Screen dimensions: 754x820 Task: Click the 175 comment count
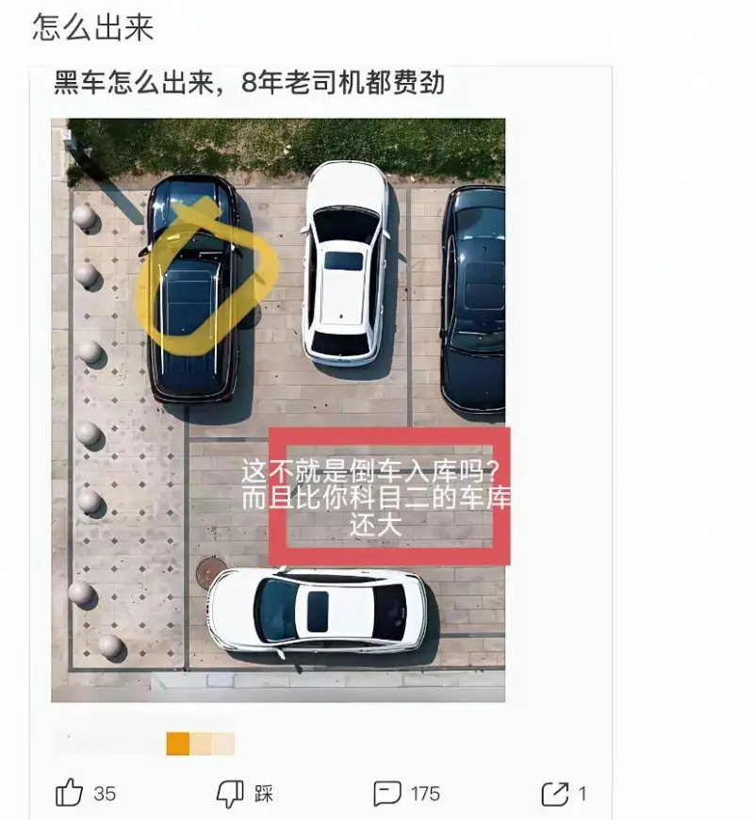coord(425,794)
